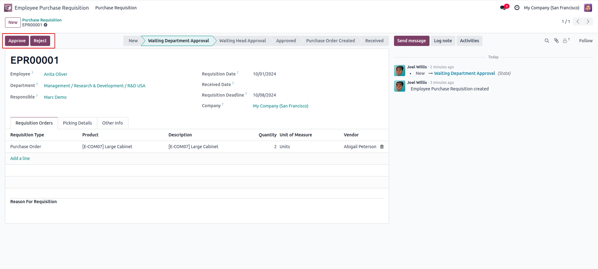
Task: Click the Description cell Large Cabinet
Action: pyautogui.click(x=209, y=147)
